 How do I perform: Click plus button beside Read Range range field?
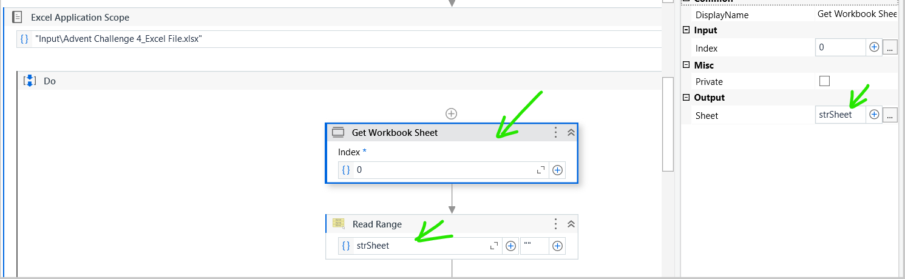tap(557, 246)
